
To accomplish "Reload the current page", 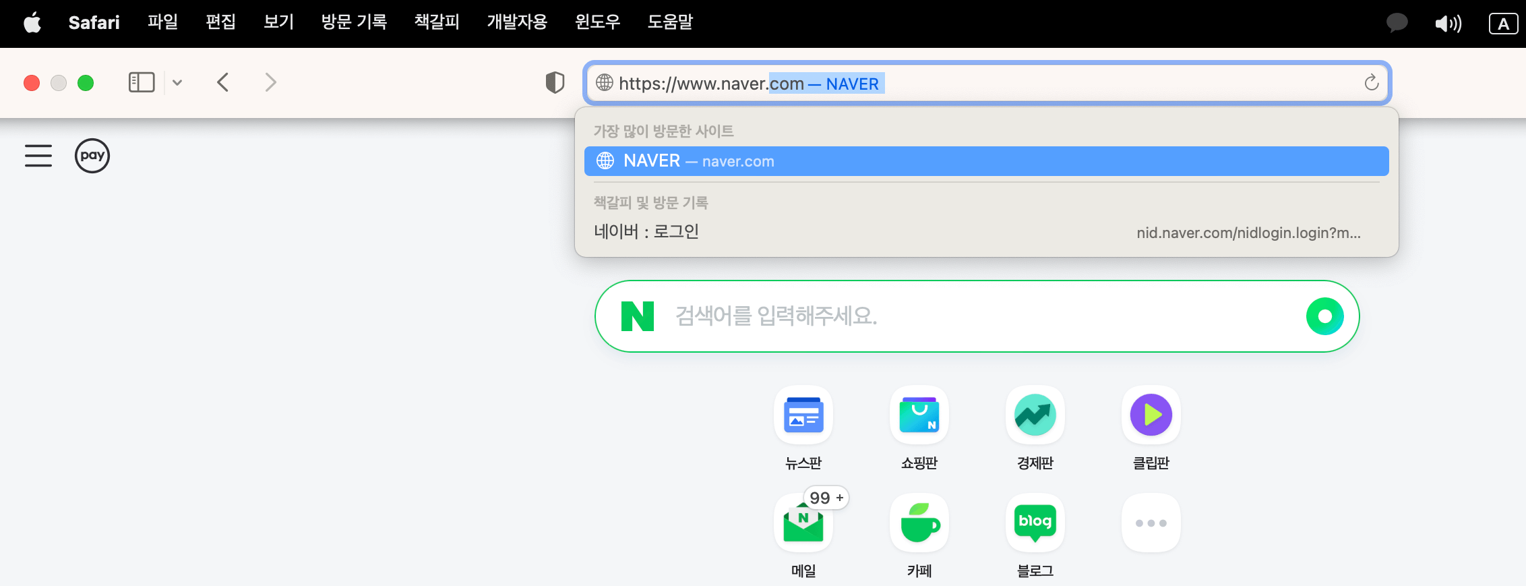I will point(1371,83).
